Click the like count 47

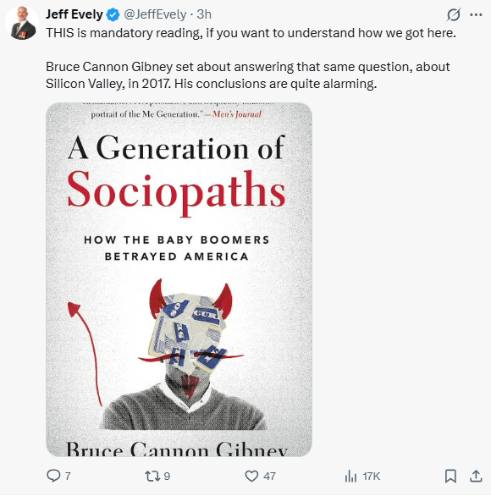tap(269, 476)
